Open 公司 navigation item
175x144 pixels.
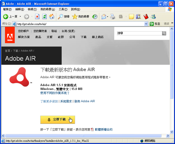(x=72, y=37)
